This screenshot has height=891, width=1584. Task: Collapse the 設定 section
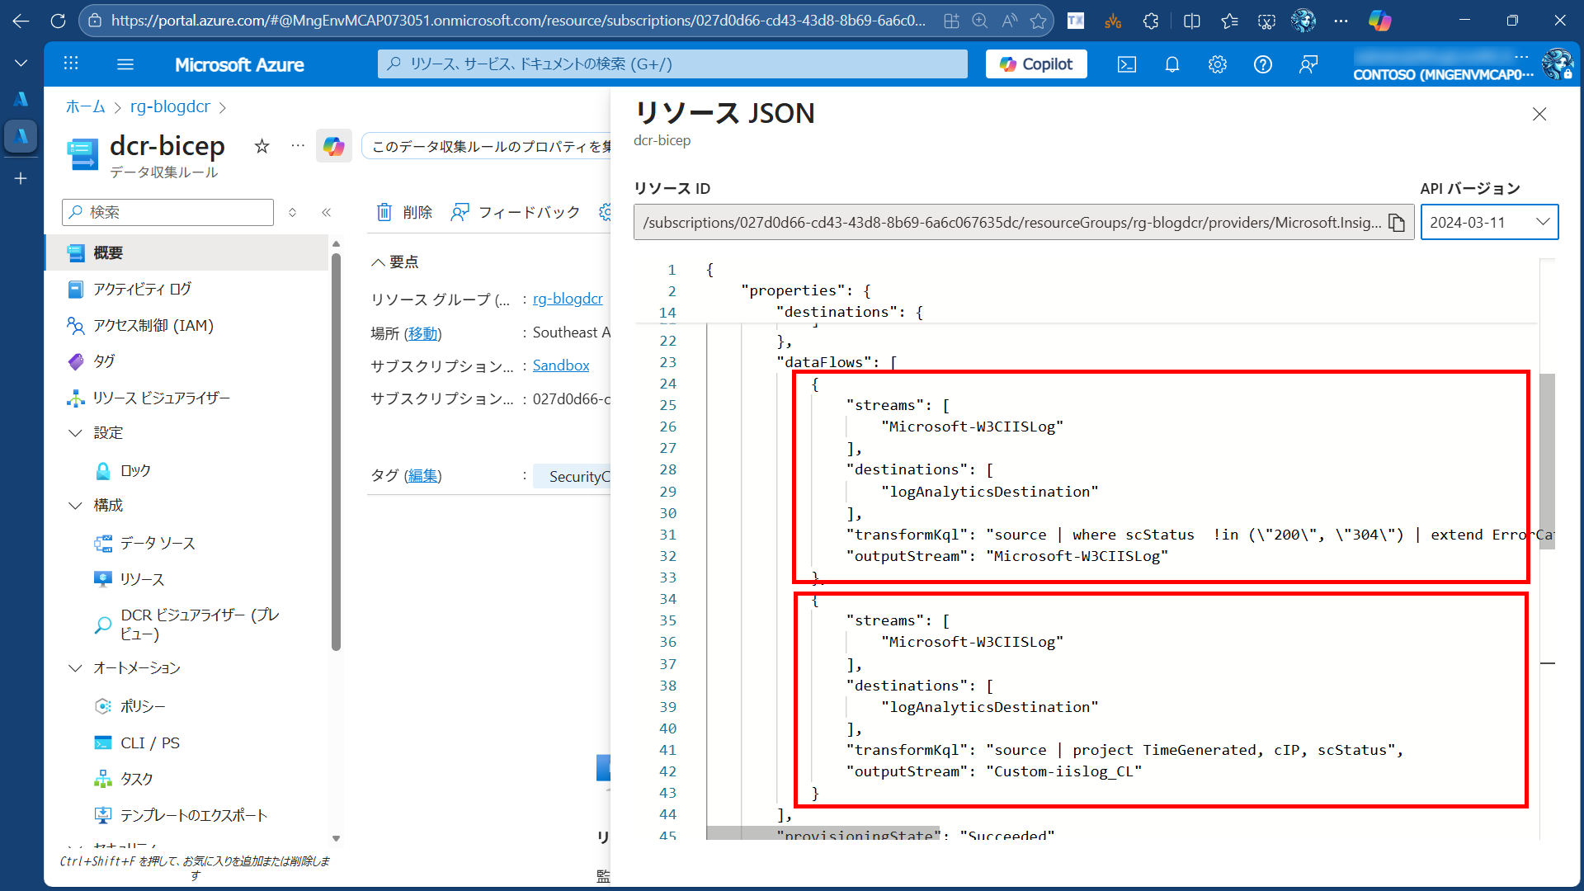76,433
